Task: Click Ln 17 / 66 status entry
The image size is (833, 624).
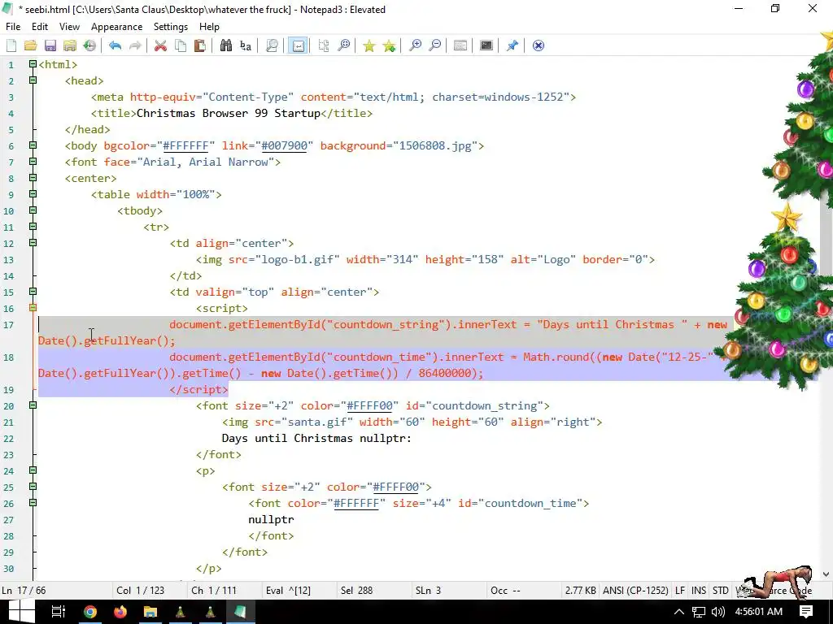Action: coord(24,590)
